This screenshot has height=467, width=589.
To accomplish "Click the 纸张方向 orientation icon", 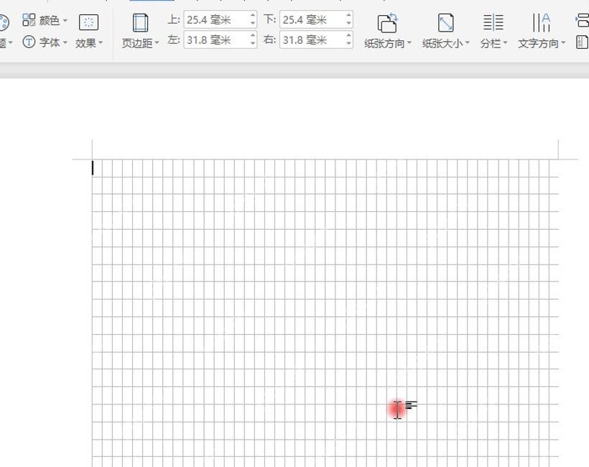I will point(387,22).
